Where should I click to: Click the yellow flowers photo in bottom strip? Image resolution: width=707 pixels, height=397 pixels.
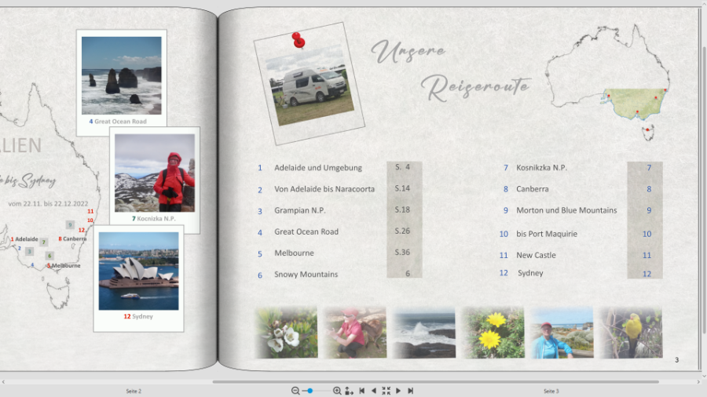pyautogui.click(x=493, y=333)
